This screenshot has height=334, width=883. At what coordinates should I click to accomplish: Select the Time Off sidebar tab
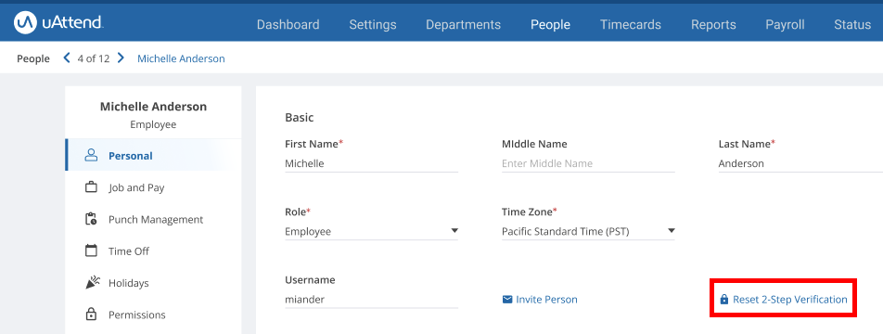point(153,250)
